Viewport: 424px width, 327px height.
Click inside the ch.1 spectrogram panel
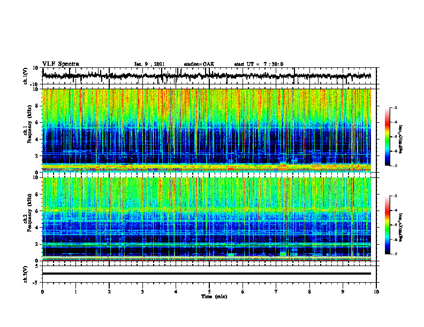(207, 130)
